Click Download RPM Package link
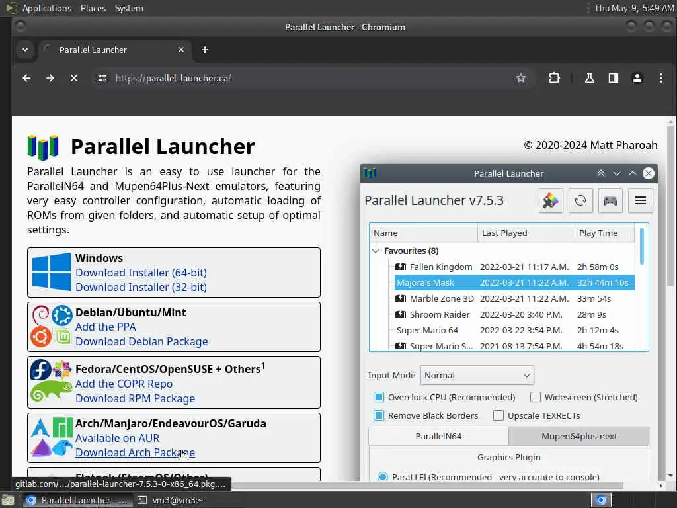This screenshot has height=508, width=677. pos(135,398)
